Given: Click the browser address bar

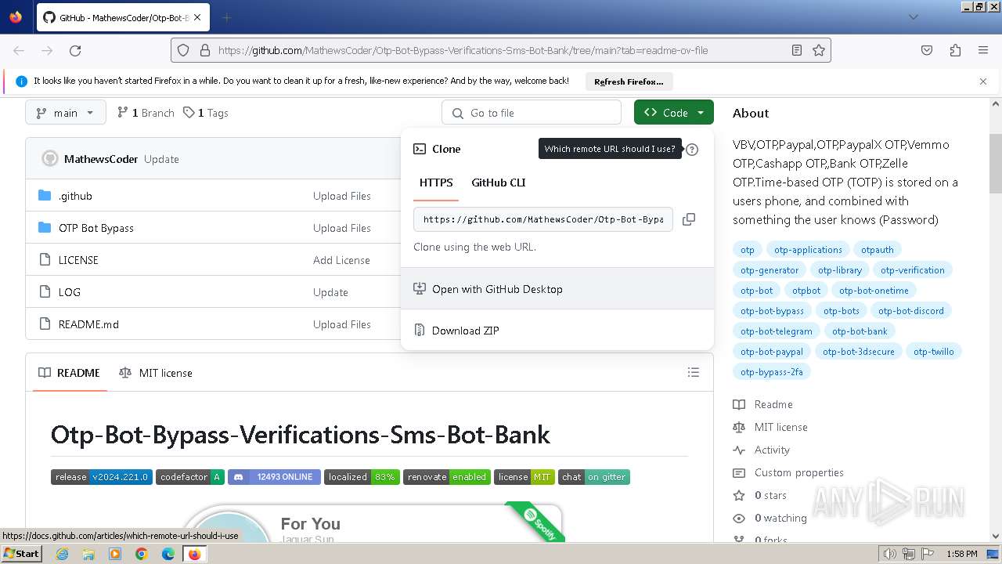Looking at the screenshot, I should 501,50.
